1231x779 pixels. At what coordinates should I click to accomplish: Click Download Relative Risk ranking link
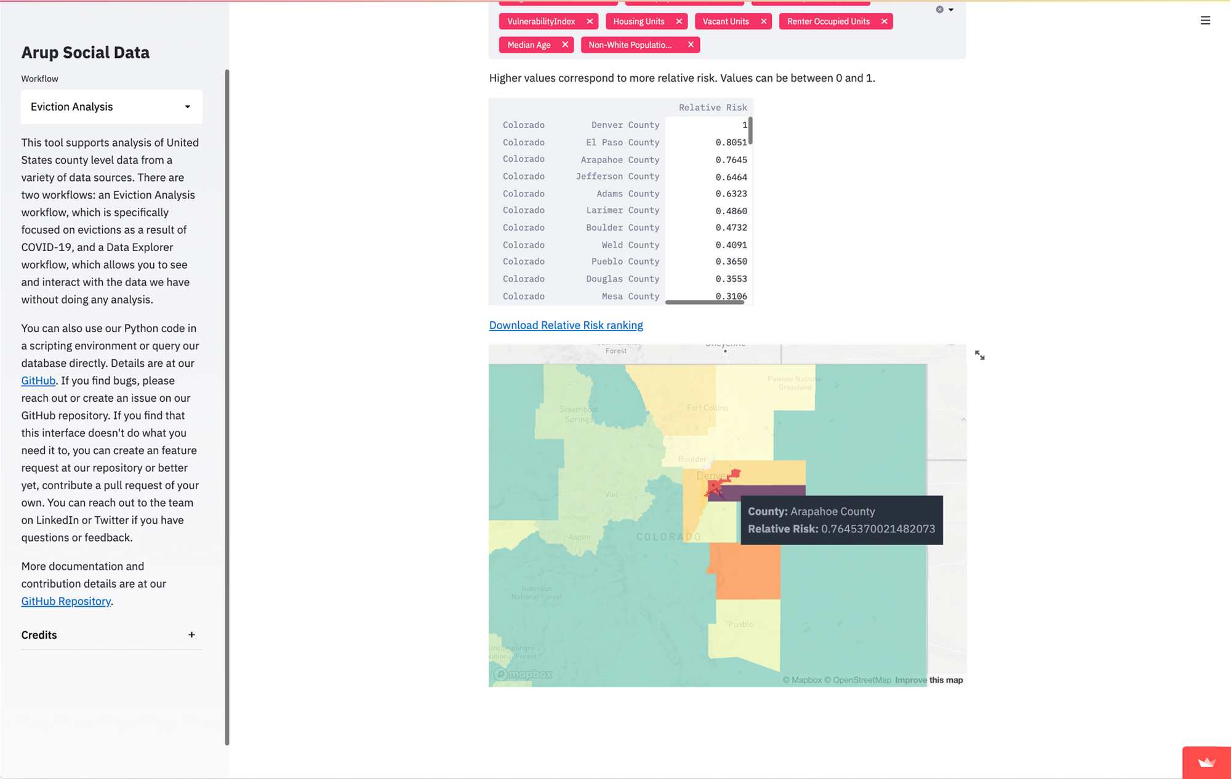point(566,326)
